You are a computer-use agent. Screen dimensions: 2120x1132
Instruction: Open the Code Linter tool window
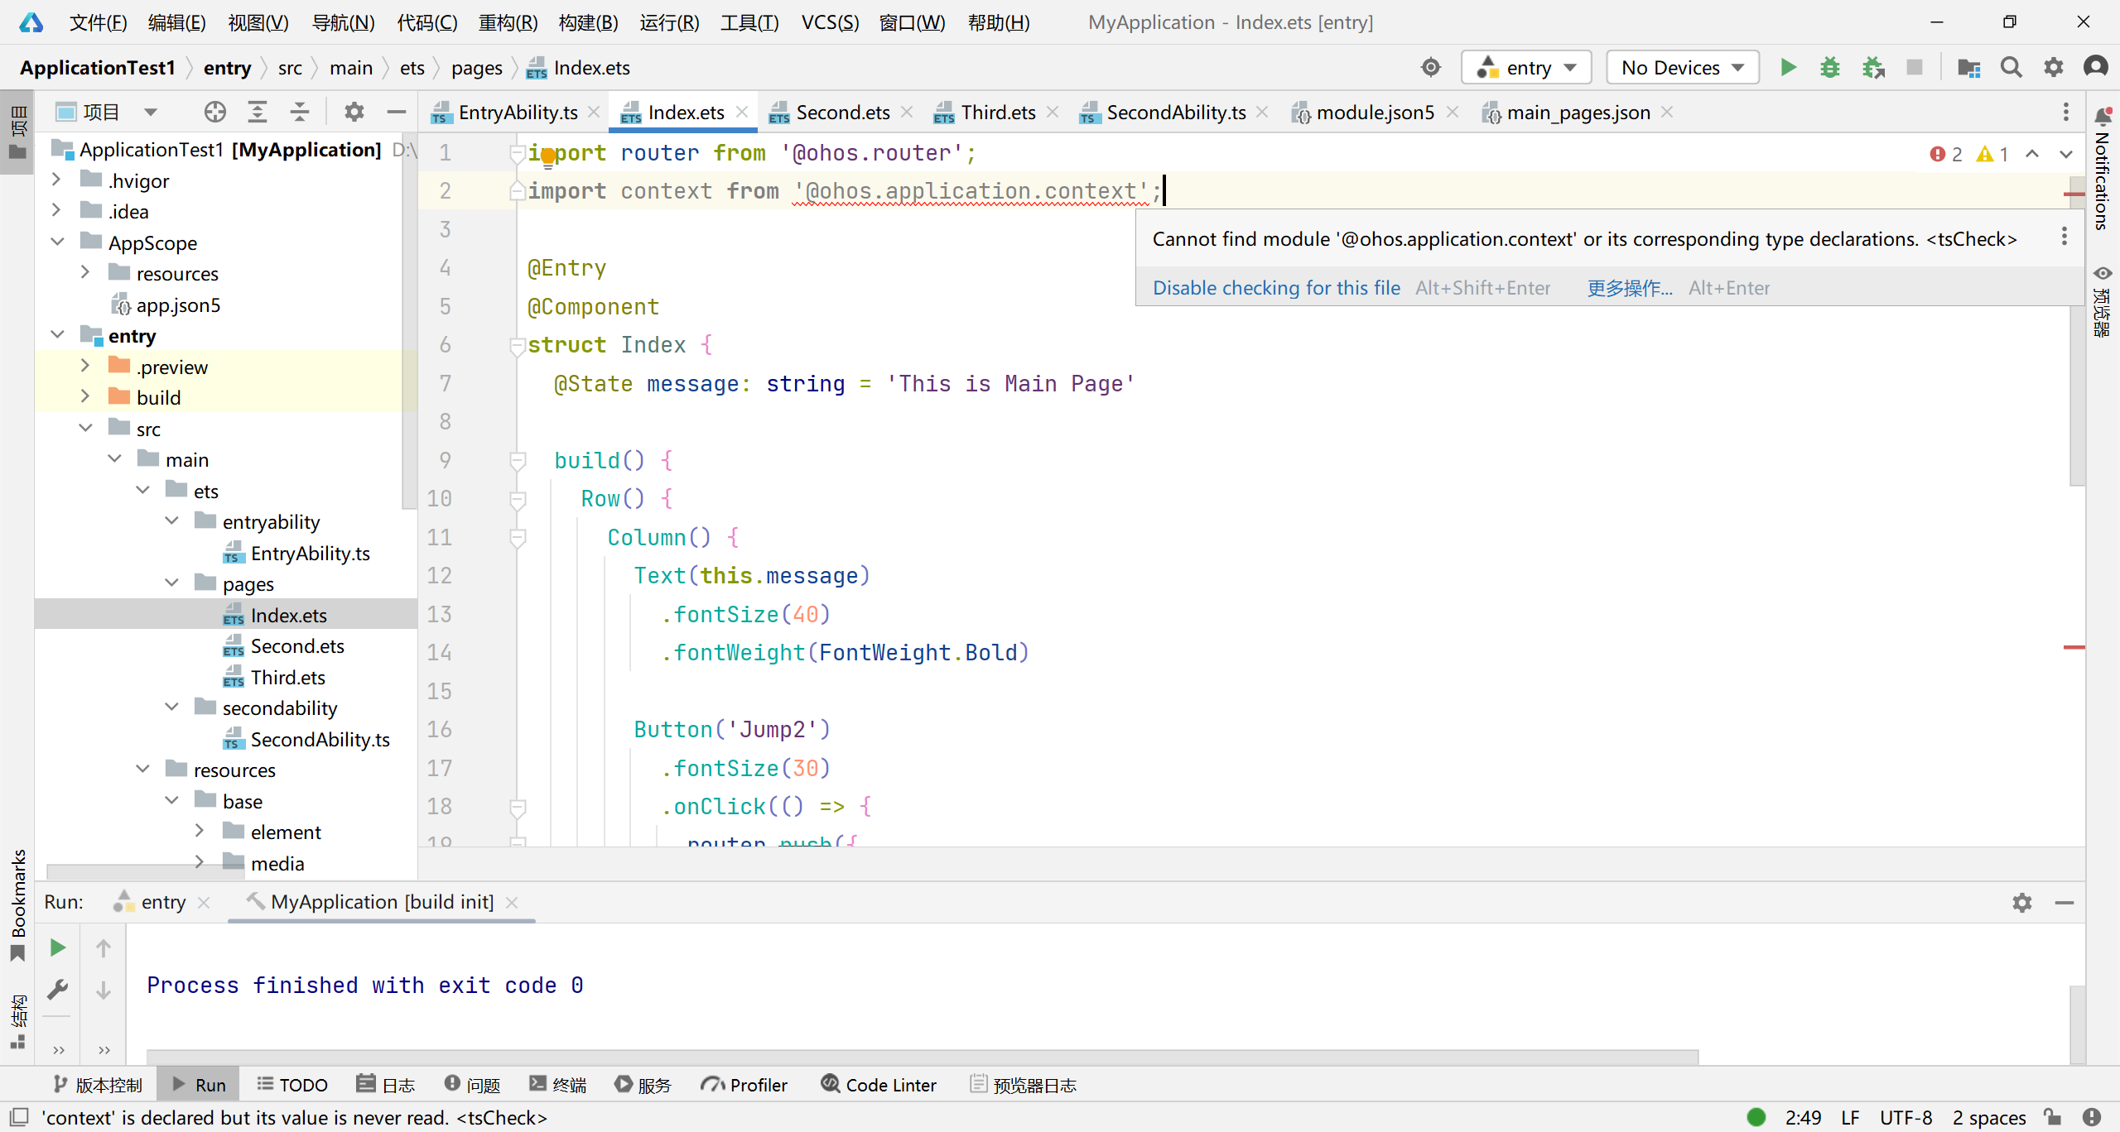pyautogui.click(x=879, y=1084)
